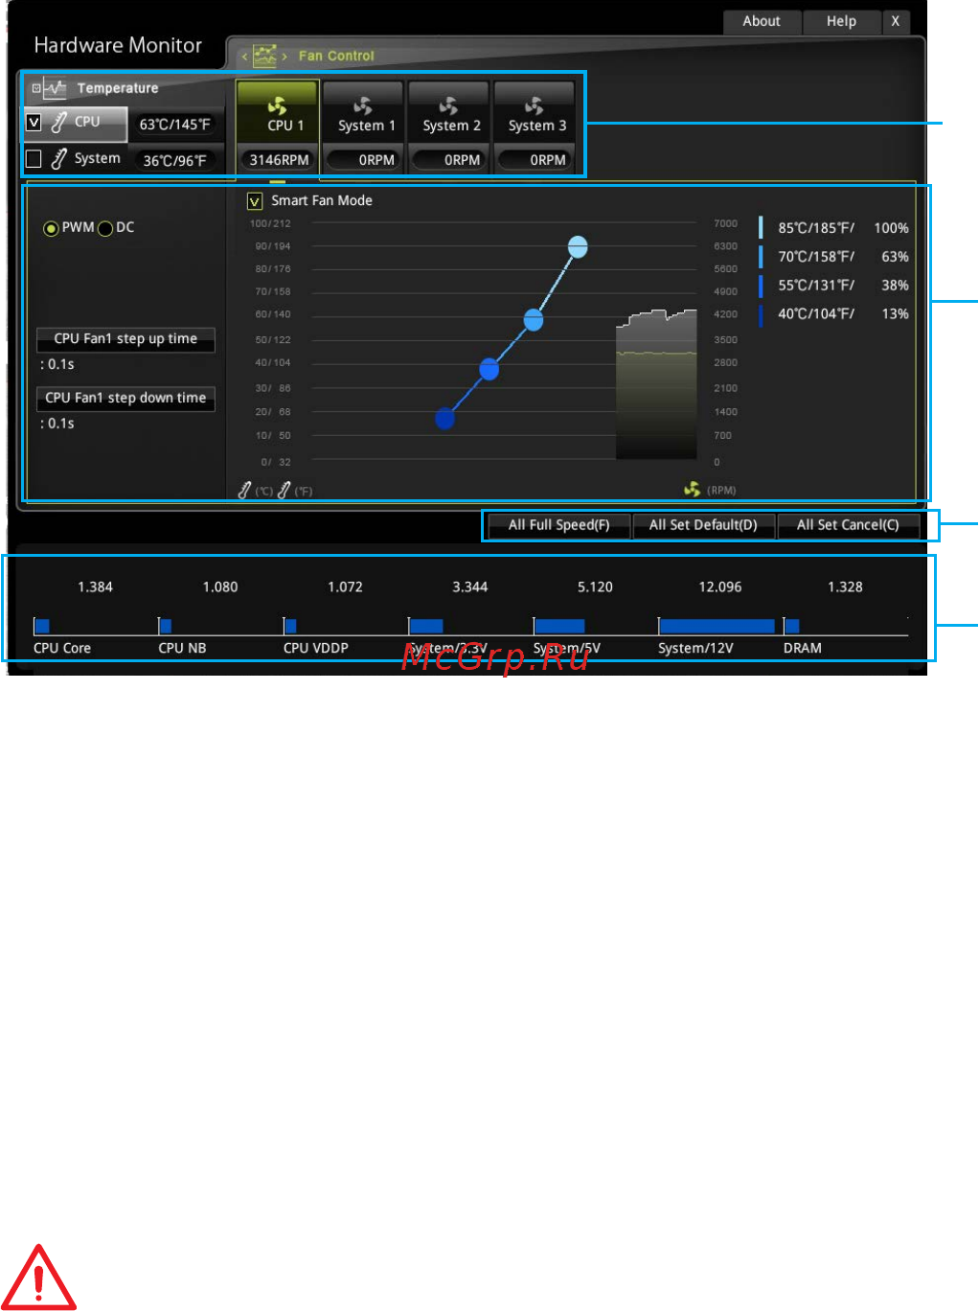This screenshot has height=1311, width=979.
Task: Click the System 1 fan icon
Action: tap(363, 105)
